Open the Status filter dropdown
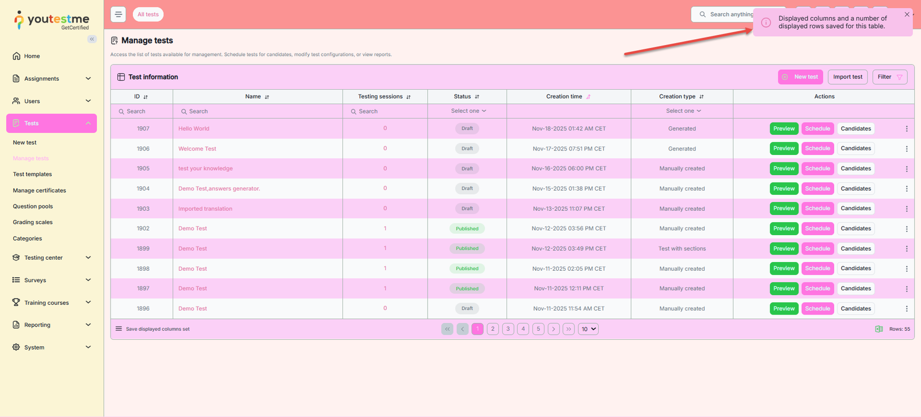 [x=468, y=111]
